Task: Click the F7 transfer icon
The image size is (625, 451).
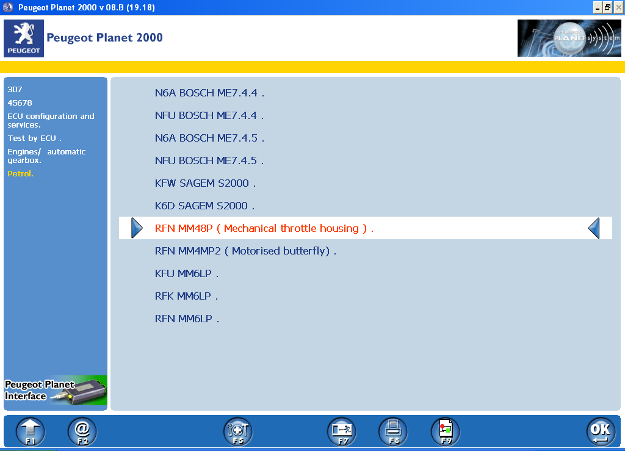Action: [342, 431]
